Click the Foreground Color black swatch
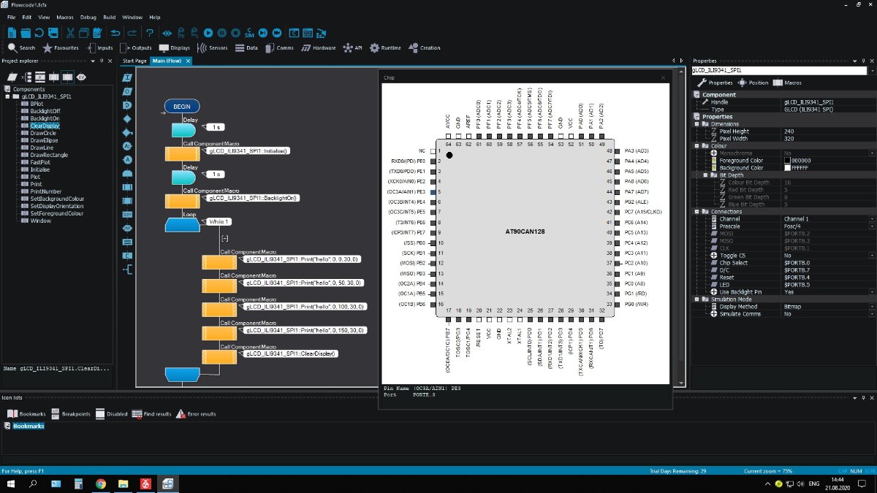 [787, 161]
